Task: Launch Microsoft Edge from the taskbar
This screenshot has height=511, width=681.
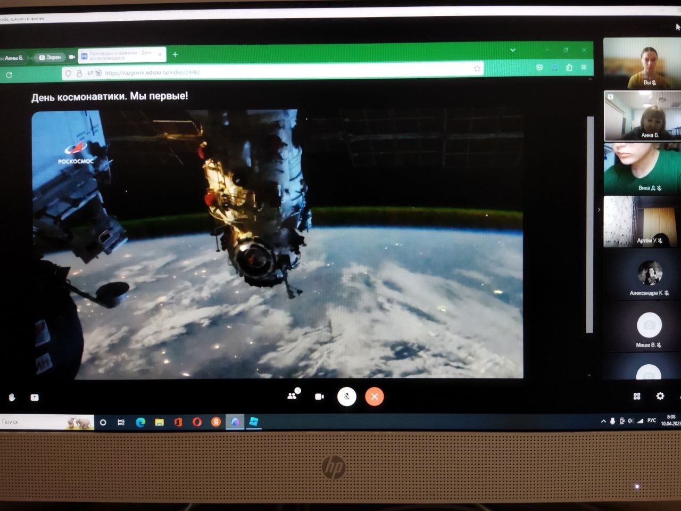Action: tap(140, 422)
